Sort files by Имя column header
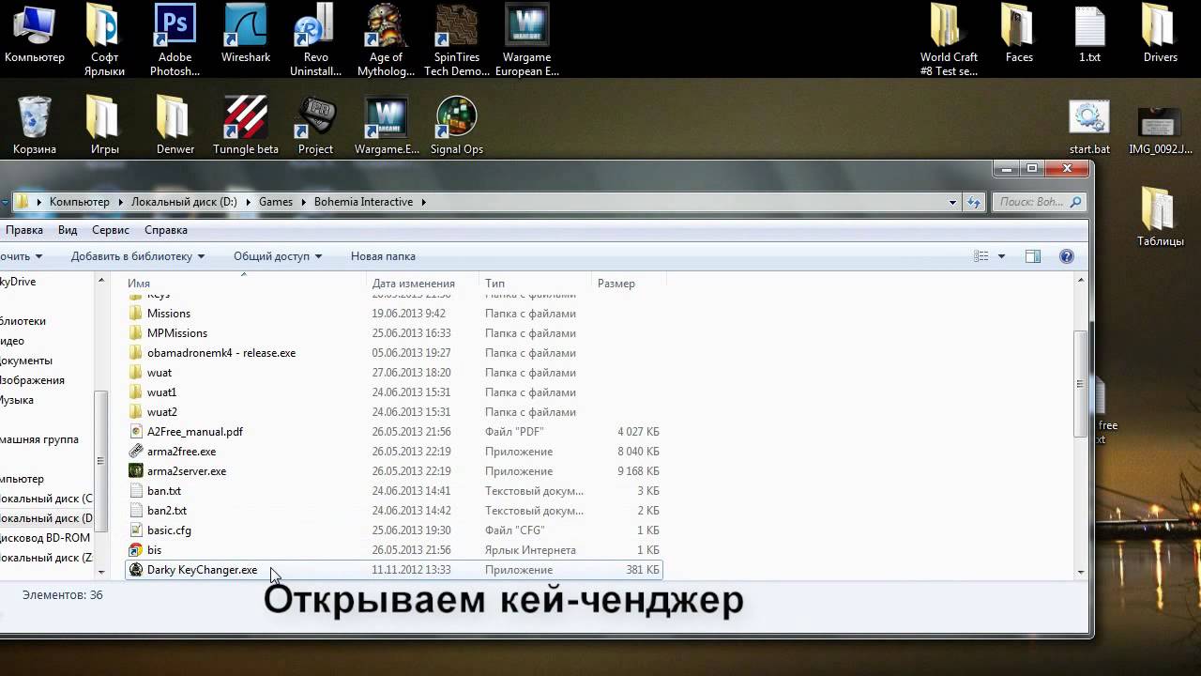The width and height of the screenshot is (1201, 676). (244, 283)
